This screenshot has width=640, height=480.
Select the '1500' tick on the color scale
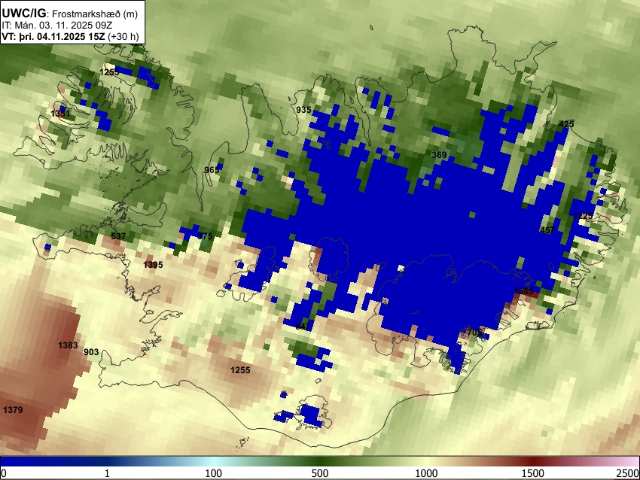(533, 473)
